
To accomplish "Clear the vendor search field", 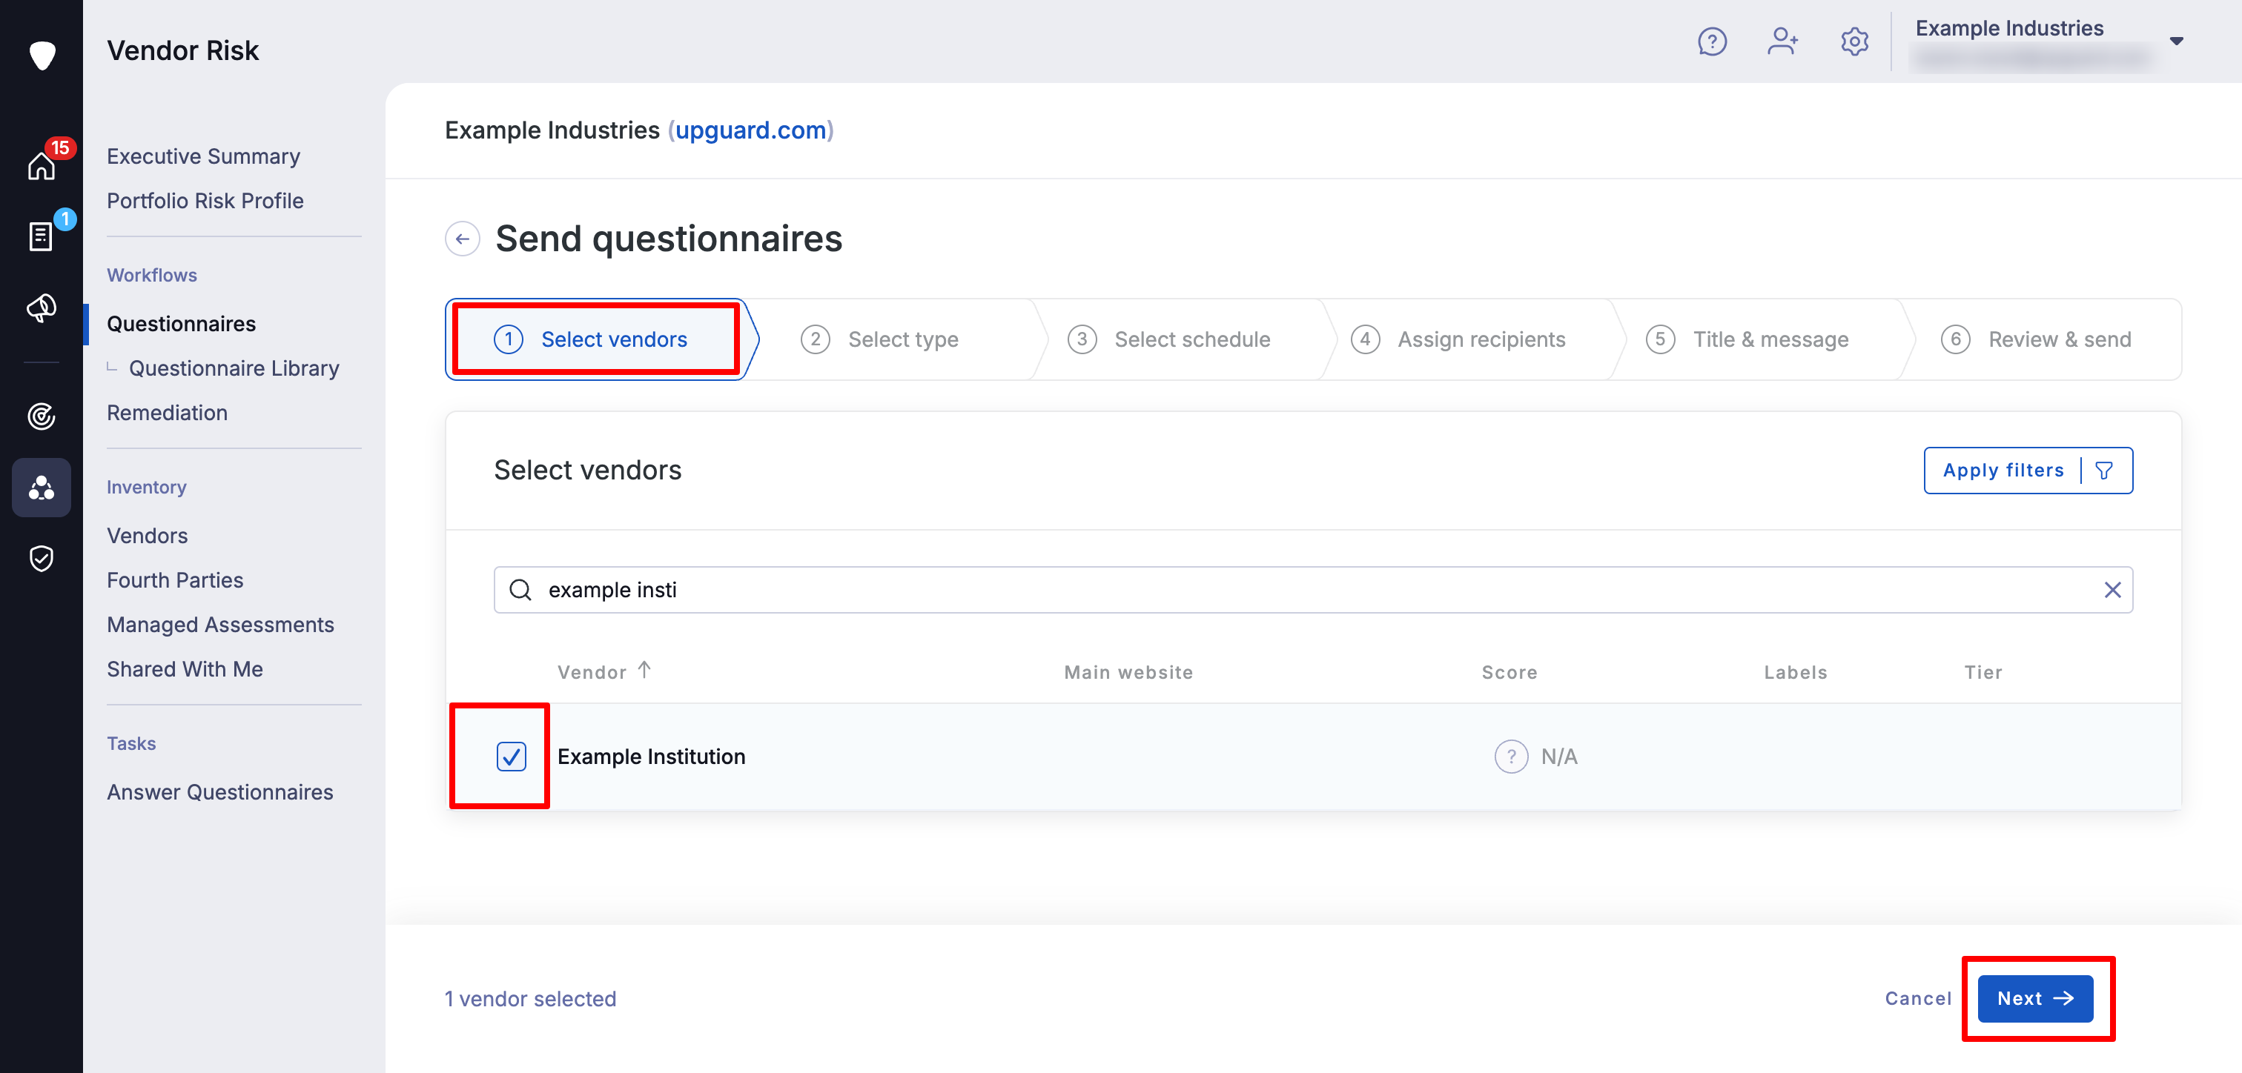I will (2112, 590).
